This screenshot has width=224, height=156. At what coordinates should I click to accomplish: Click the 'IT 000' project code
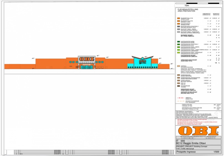180,141
